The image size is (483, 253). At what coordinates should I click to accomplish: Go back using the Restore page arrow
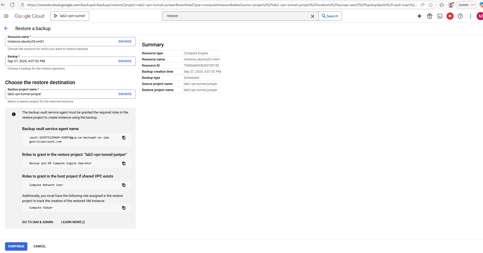(x=6, y=29)
